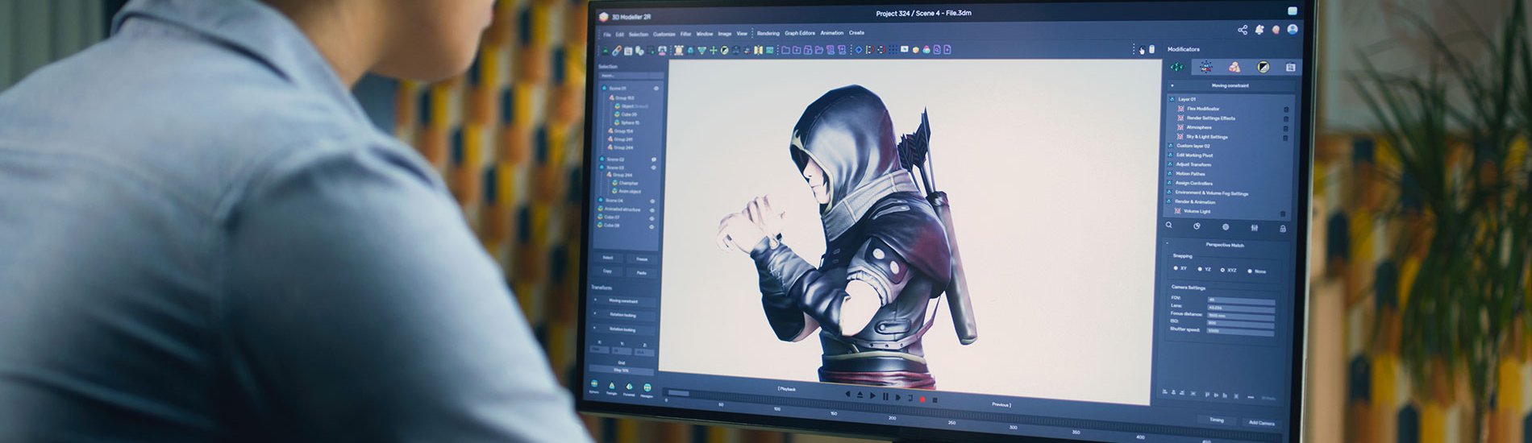Click the pie chart icon below the modificators list

pyautogui.click(x=1197, y=226)
